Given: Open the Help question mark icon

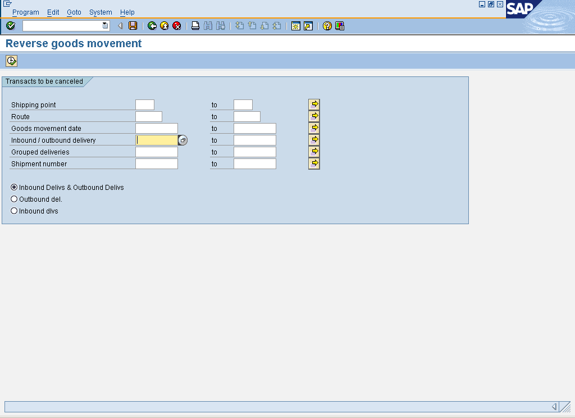Looking at the screenshot, I should click(327, 26).
